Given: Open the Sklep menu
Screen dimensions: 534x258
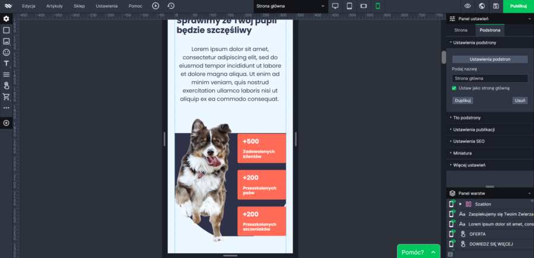Looking at the screenshot, I should [80, 6].
